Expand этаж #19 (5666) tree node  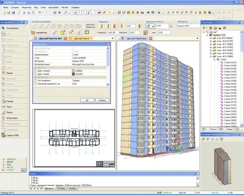coord(211,38)
